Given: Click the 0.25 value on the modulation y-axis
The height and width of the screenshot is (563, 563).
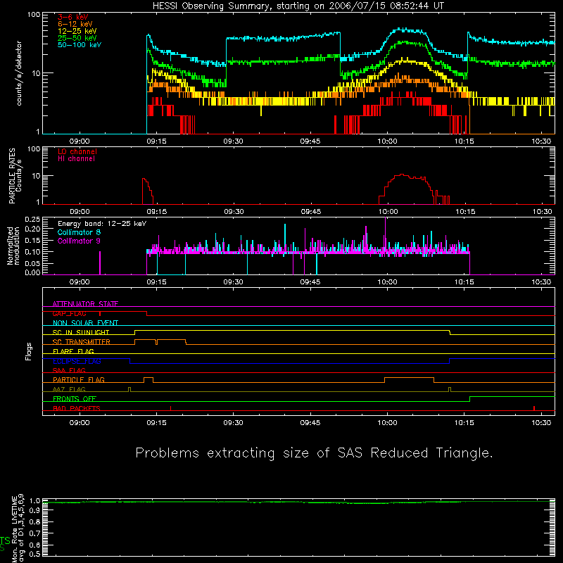Looking at the screenshot, I should [32, 220].
